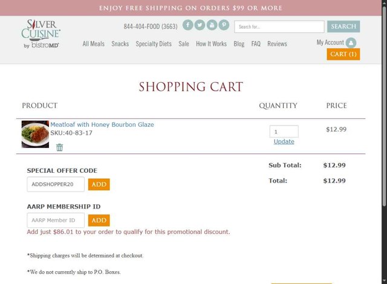Image resolution: width=387 pixels, height=284 pixels.
Task: Click the free shipping promo banner
Action: point(191,8)
